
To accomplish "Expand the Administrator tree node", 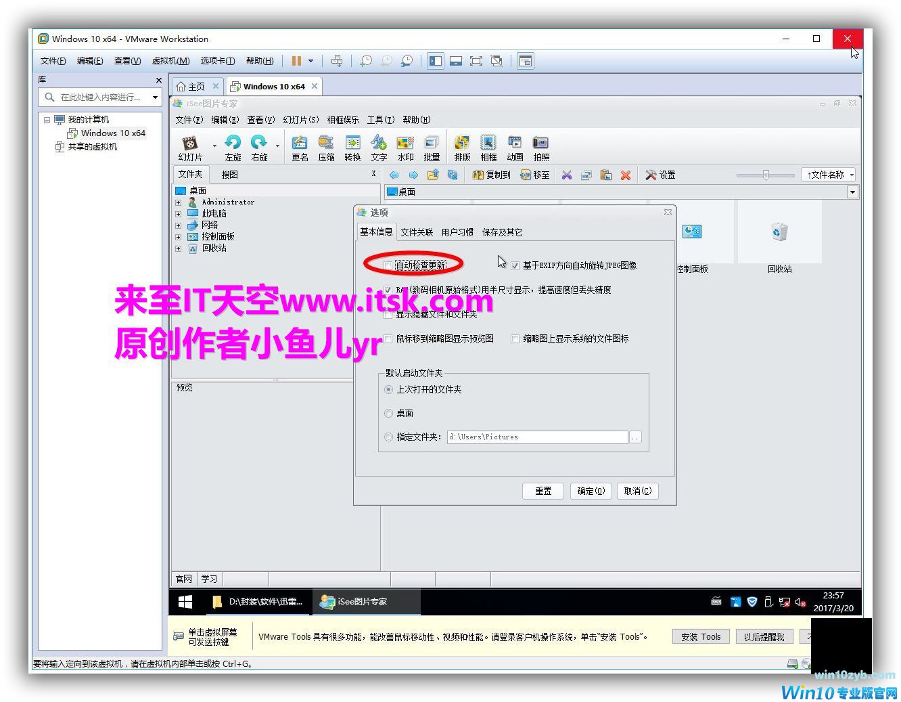I will tap(179, 202).
